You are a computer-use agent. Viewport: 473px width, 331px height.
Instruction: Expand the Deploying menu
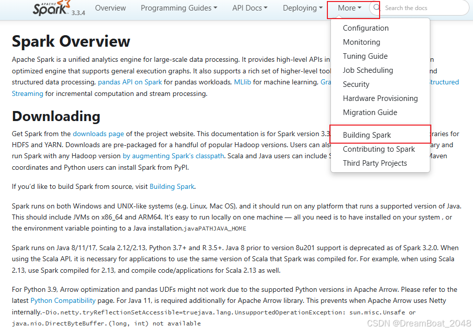[302, 8]
